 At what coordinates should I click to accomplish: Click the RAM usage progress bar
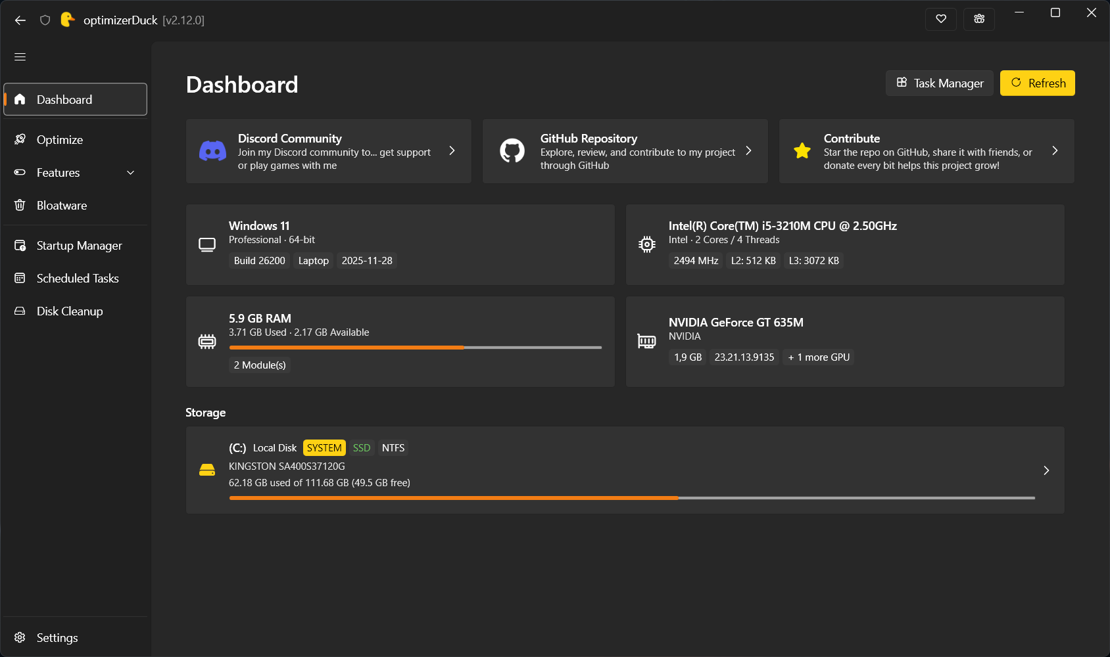[x=416, y=348]
